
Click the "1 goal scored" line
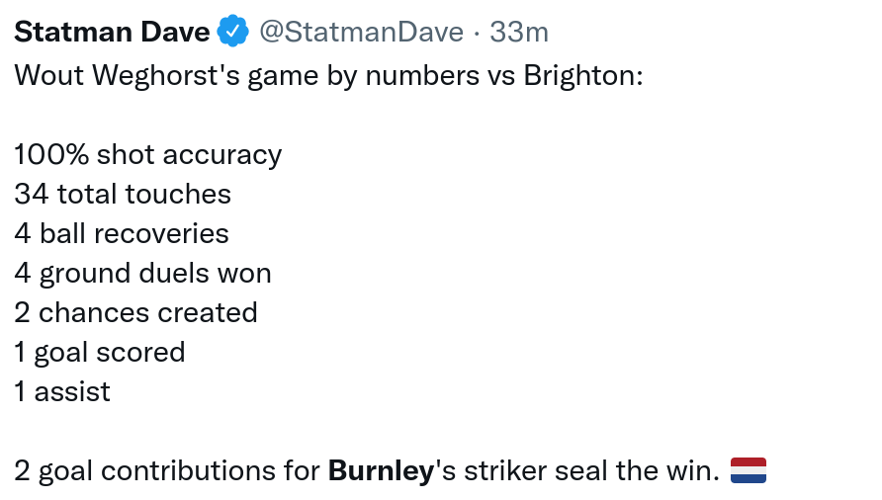pyautogui.click(x=100, y=353)
